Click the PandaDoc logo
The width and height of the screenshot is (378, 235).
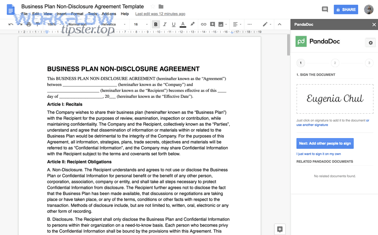click(318, 42)
